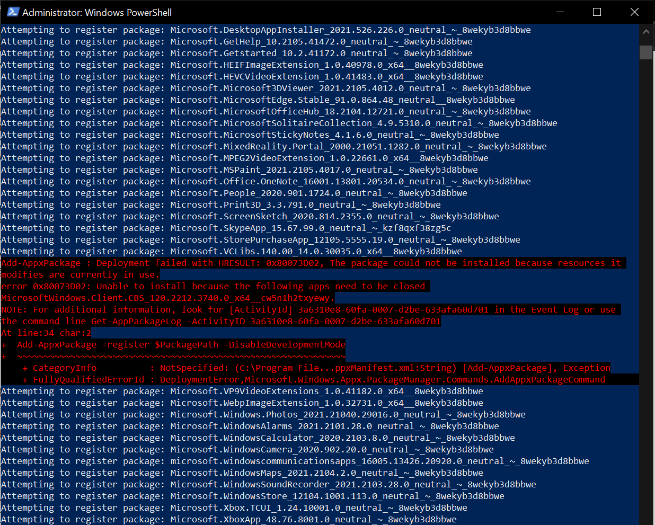
Task: Click the Administrator: Windows PowerShell title
Action: [97, 12]
